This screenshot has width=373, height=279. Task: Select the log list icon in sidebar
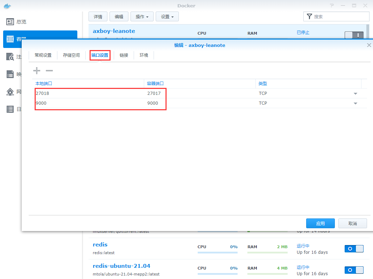coord(10,109)
